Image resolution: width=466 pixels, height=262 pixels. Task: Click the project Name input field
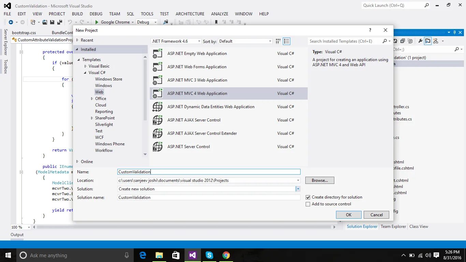[209, 172]
